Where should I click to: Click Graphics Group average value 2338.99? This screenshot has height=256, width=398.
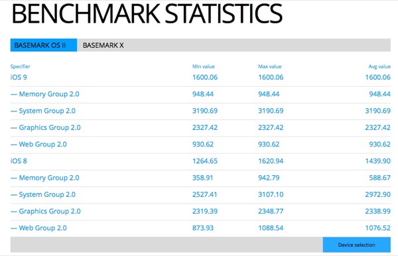pyautogui.click(x=377, y=211)
